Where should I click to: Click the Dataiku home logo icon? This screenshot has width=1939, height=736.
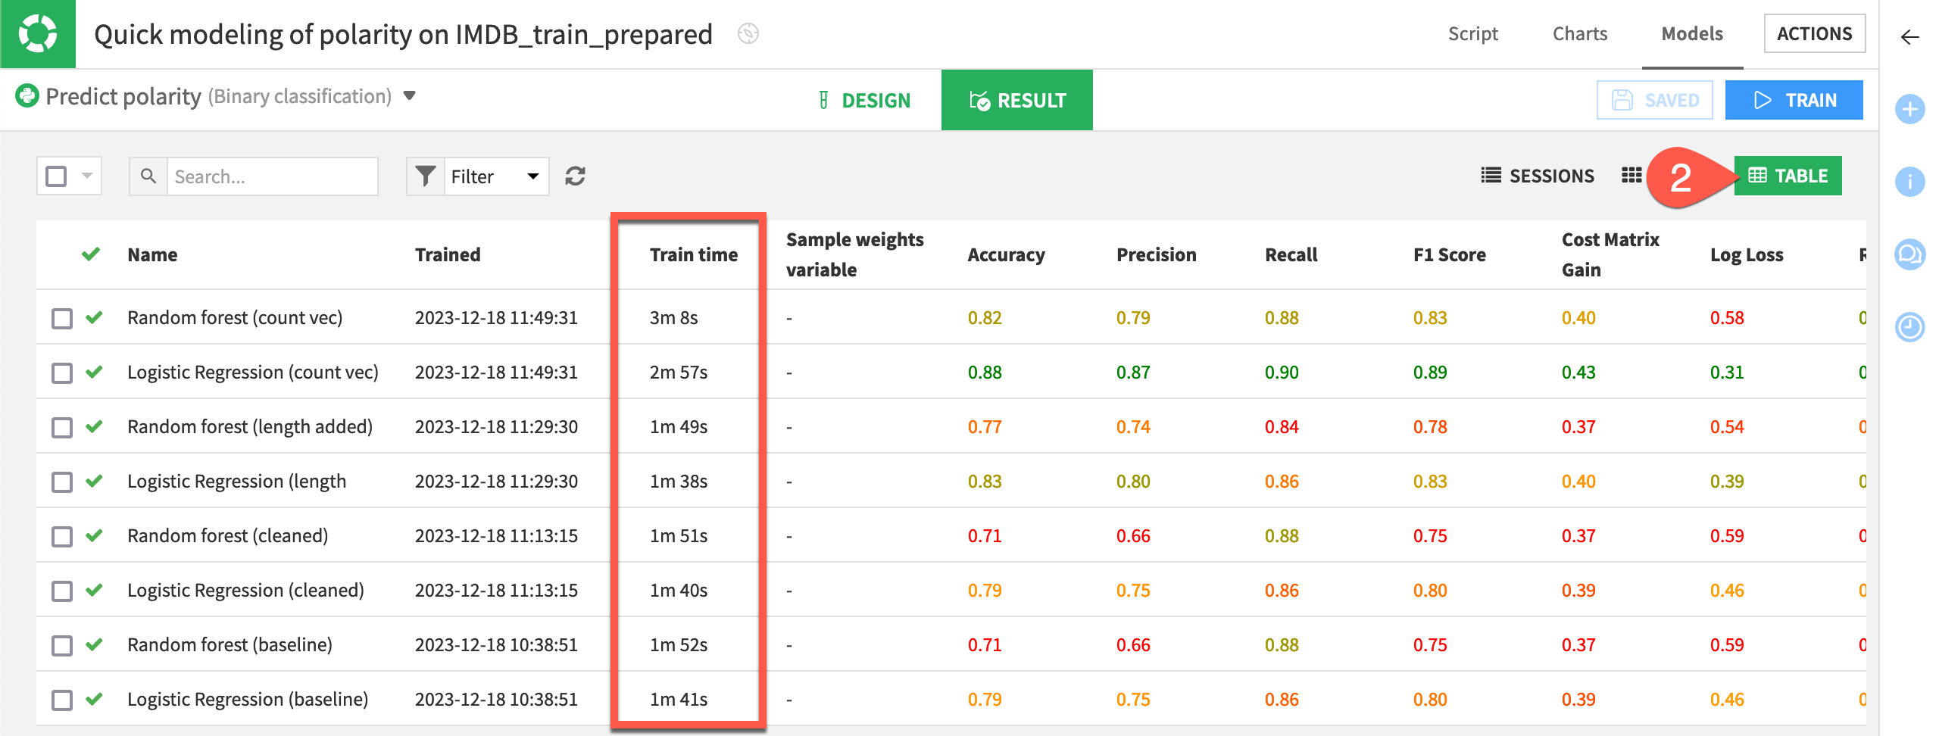[x=38, y=34]
